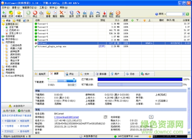The height and width of the screenshot is (139, 192).
Task: Switch to the 用户 peers tab
Action: click(117, 74)
